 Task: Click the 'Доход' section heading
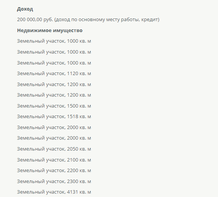tap(25, 9)
